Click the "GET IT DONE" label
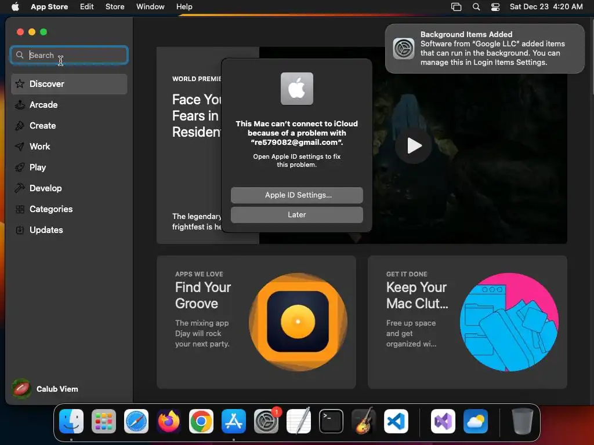The width and height of the screenshot is (594, 445). point(407,274)
